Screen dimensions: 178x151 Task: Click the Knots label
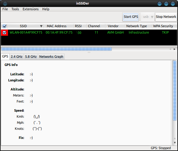[x=20, y=129]
